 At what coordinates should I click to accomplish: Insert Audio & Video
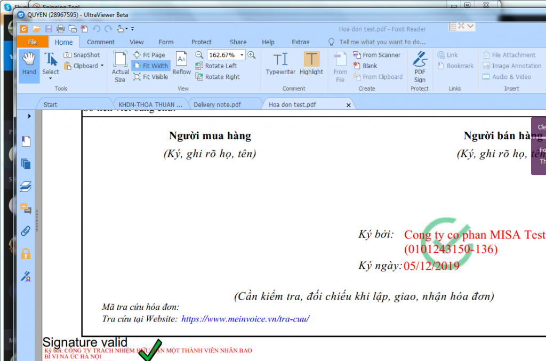coord(507,77)
